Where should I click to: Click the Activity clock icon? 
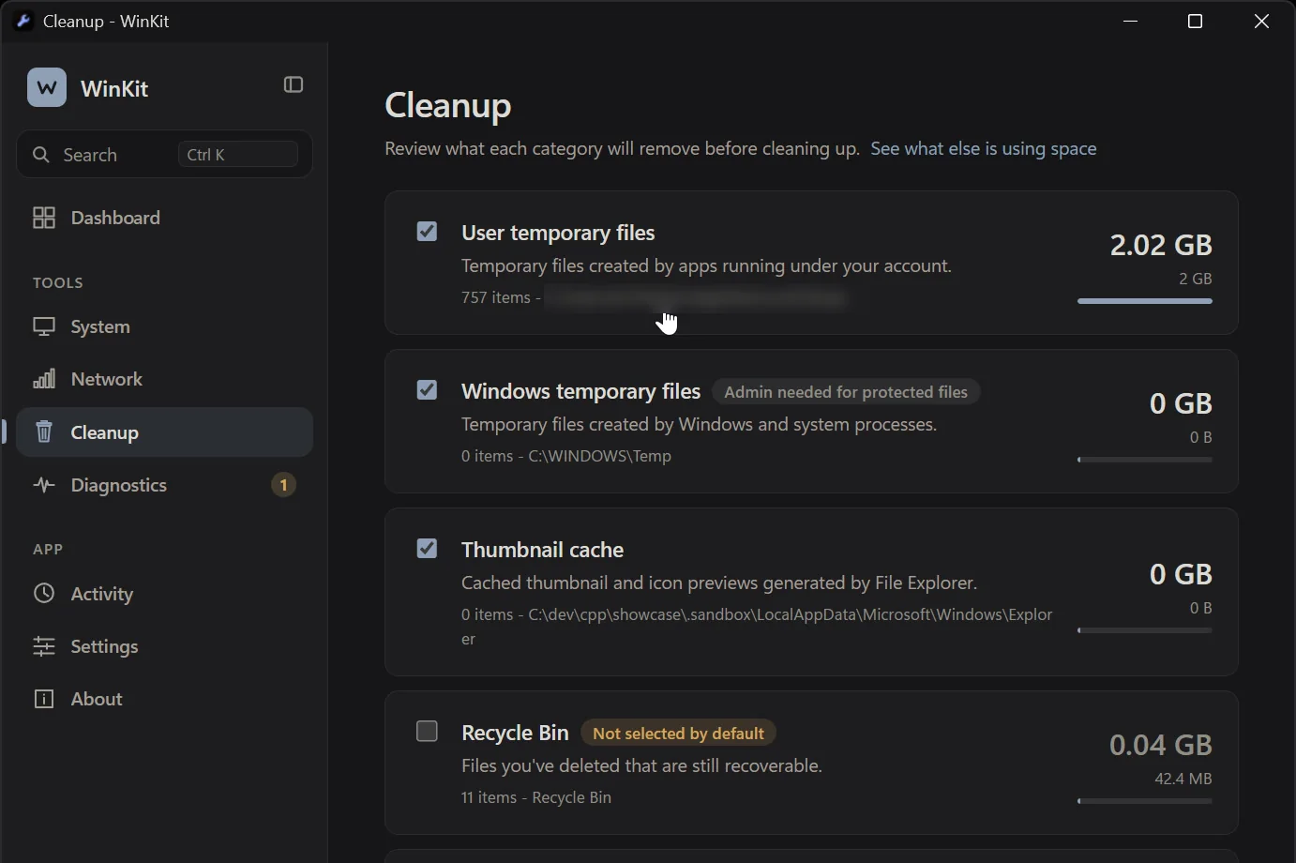pos(44,594)
